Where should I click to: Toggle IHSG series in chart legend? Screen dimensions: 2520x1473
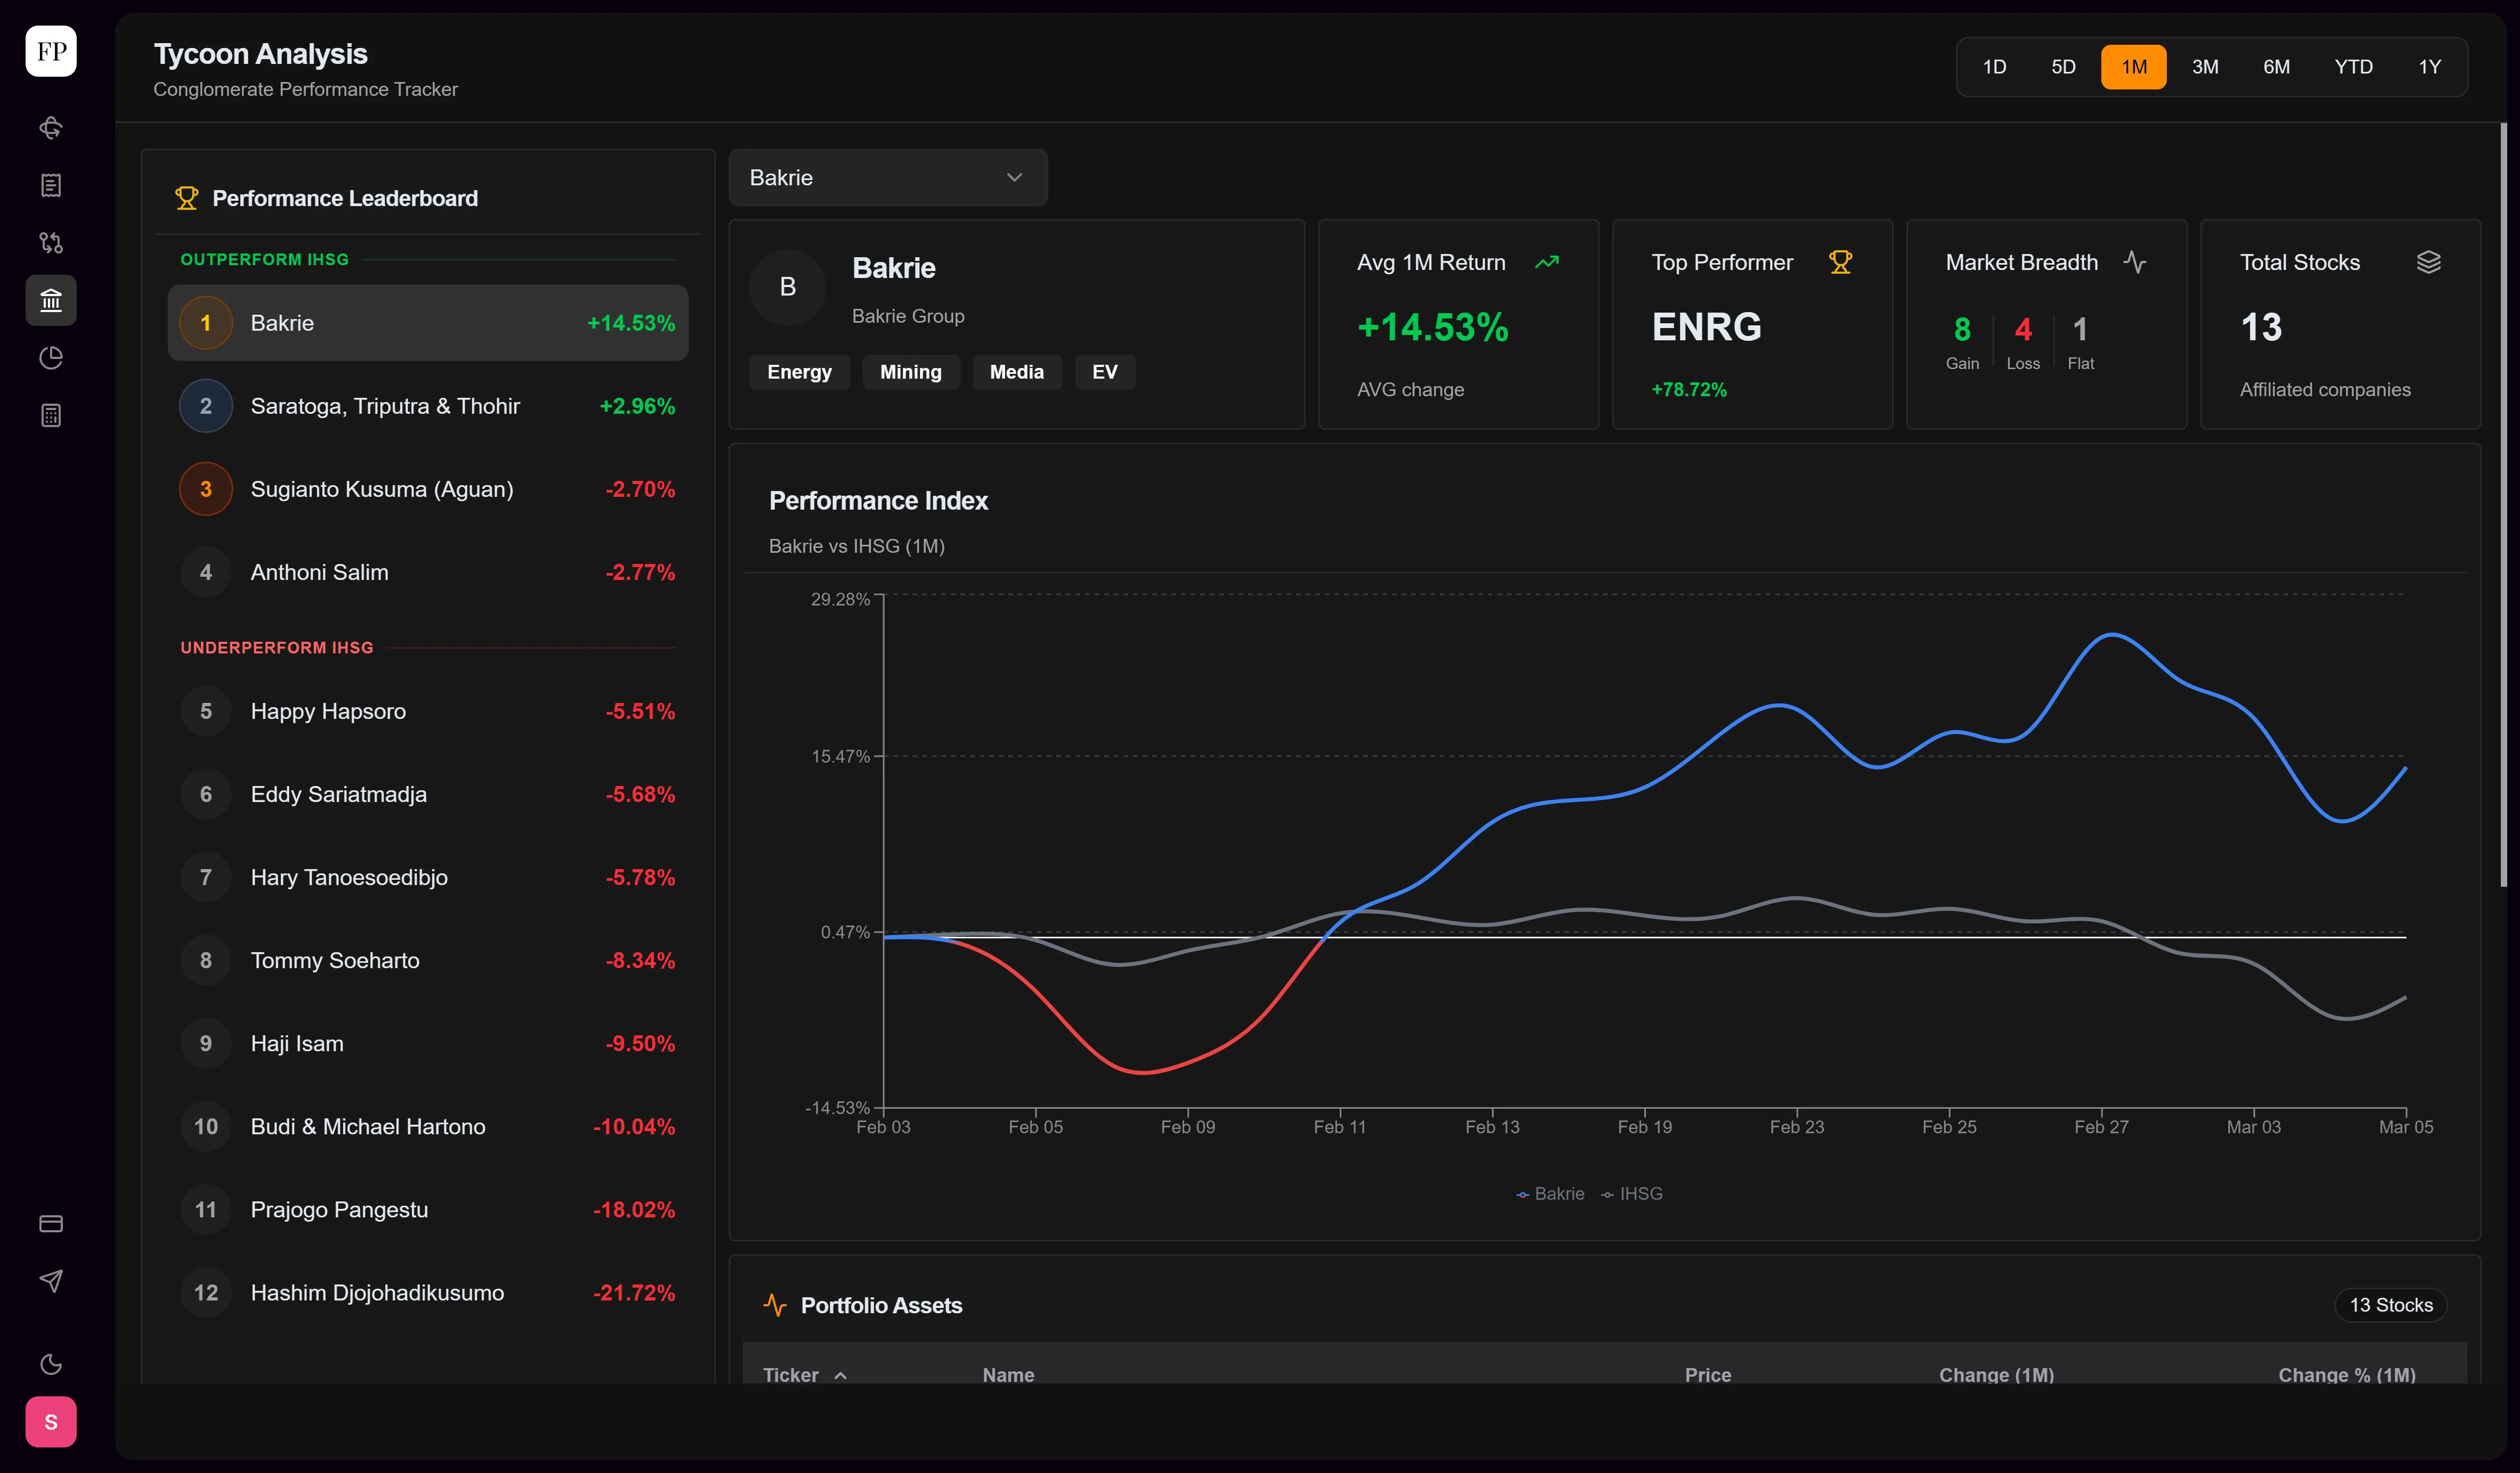tap(1632, 1193)
